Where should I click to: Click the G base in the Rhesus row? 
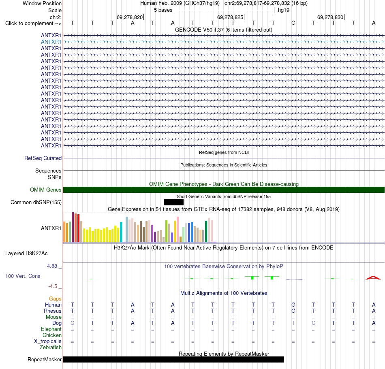click(293, 311)
